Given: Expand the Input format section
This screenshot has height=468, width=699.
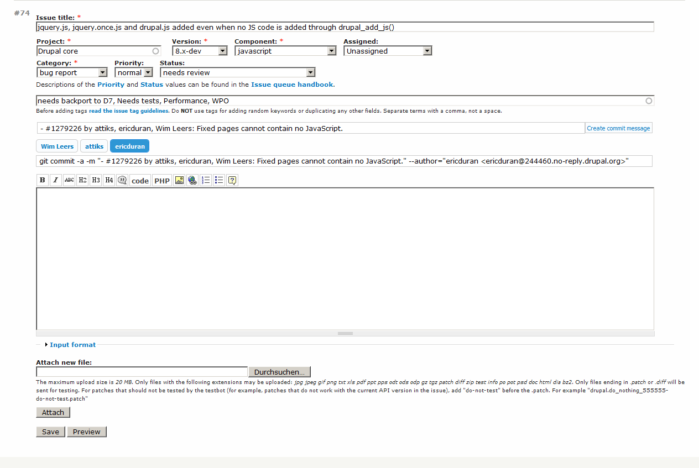Looking at the screenshot, I should [x=72, y=345].
